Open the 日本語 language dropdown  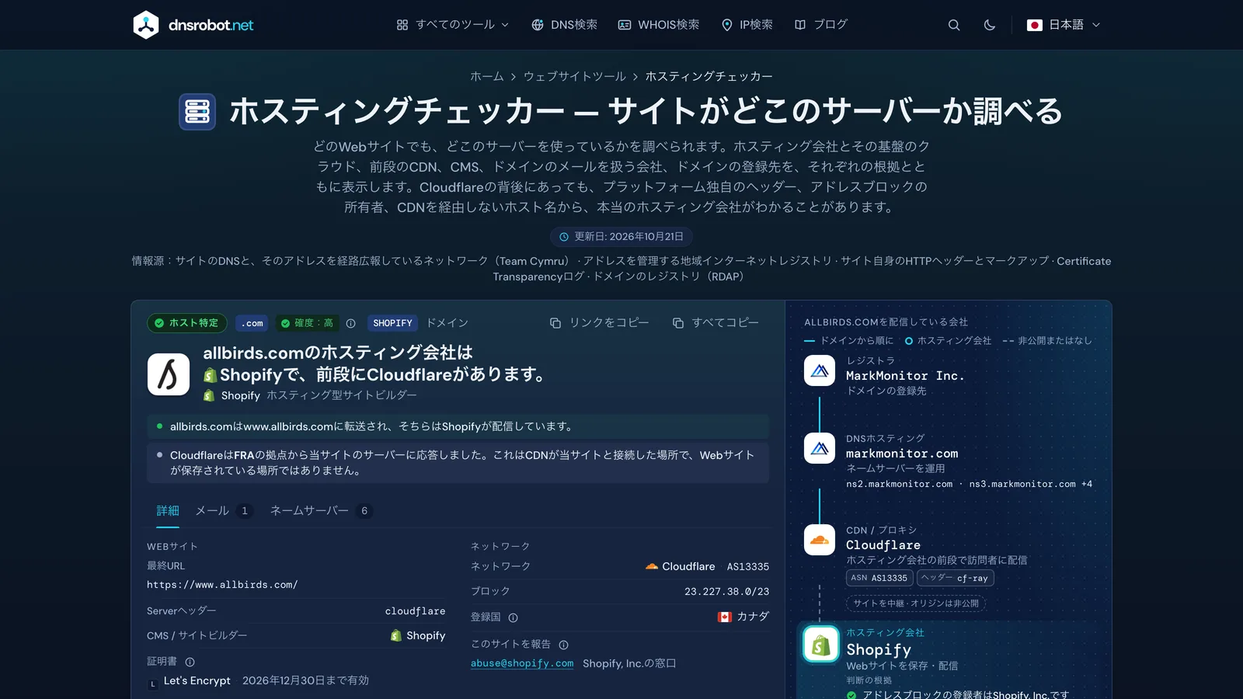pos(1064,25)
